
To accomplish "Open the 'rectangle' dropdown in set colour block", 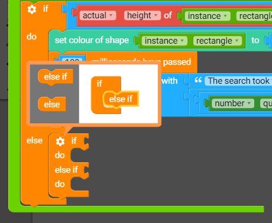I will point(217,41).
